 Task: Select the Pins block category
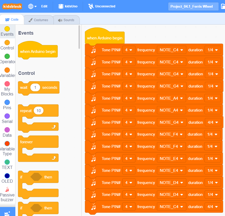tap(7, 105)
